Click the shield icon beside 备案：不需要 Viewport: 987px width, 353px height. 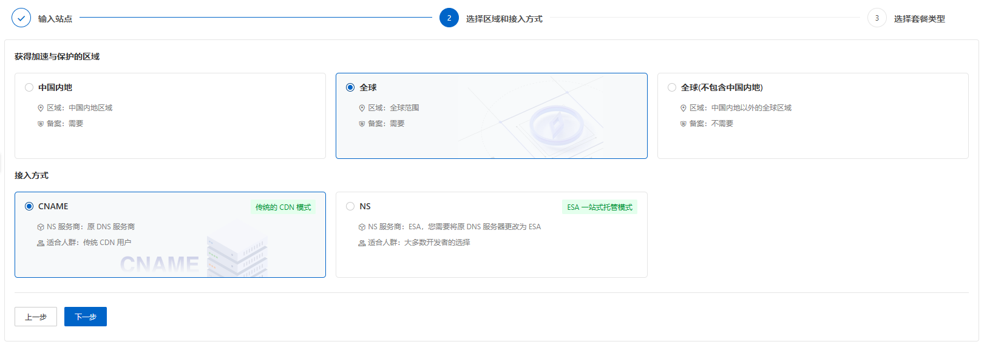683,124
